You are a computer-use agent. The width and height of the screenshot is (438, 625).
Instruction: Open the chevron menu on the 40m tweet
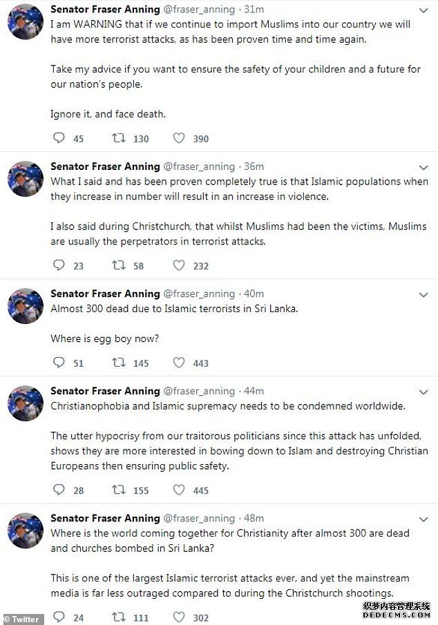(423, 295)
